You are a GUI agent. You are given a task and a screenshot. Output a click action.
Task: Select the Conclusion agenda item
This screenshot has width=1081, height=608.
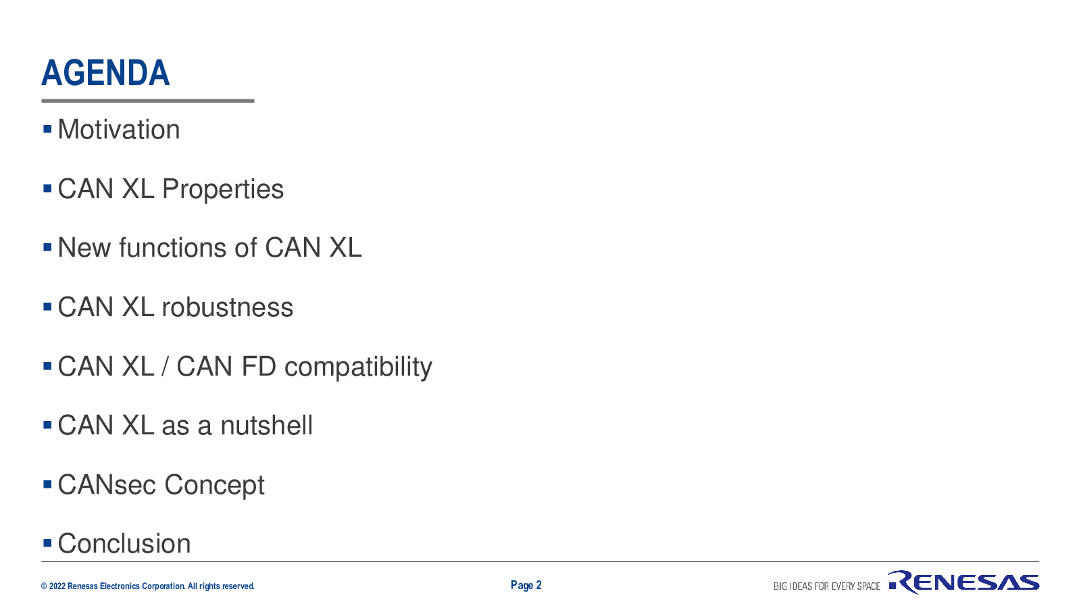point(124,544)
